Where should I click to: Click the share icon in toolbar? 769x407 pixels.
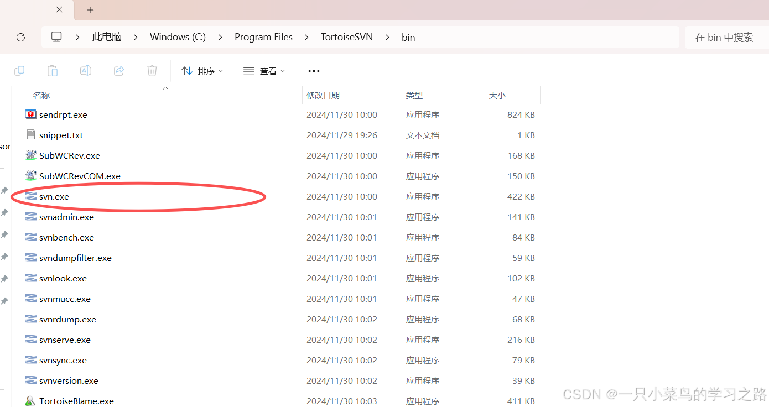coord(119,71)
